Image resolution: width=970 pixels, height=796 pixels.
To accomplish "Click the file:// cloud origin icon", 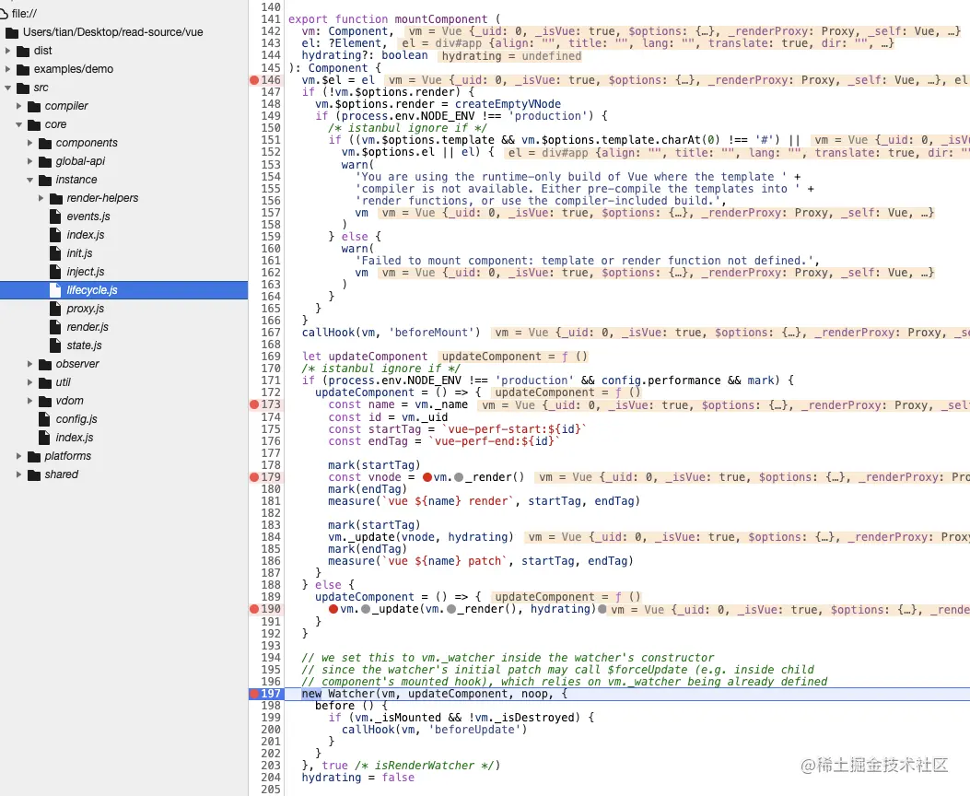I will tap(3, 14).
